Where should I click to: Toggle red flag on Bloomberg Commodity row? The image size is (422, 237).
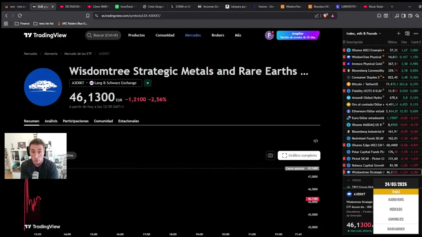(344, 70)
